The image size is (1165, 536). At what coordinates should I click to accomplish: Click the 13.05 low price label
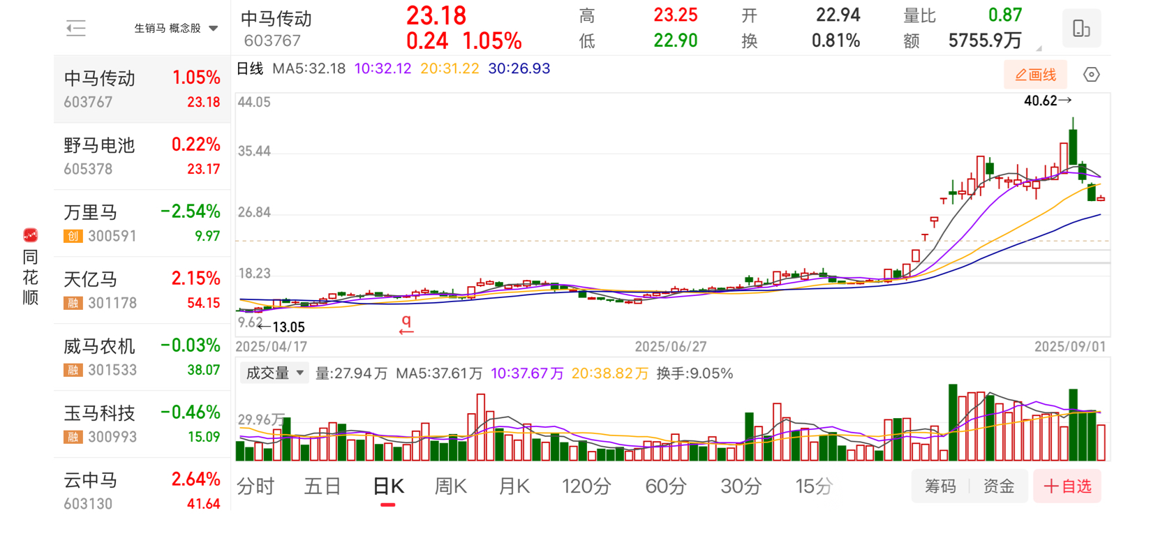point(288,327)
